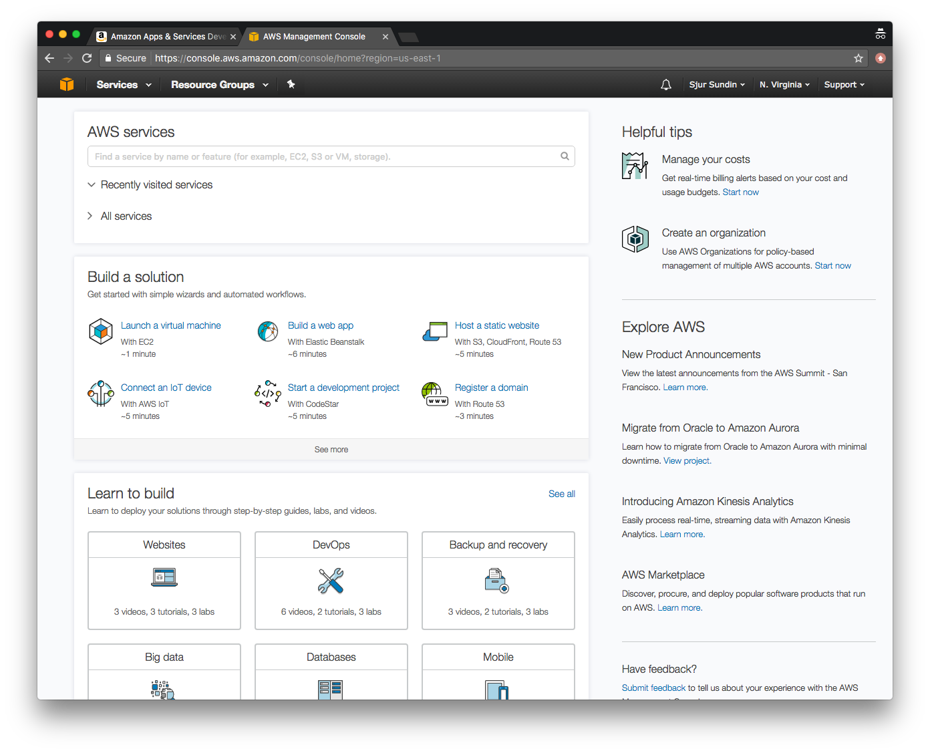Open the N. Virginia region selector
The height and width of the screenshot is (753, 930).
click(x=784, y=85)
